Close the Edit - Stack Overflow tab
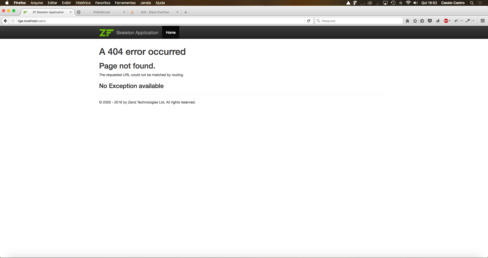This screenshot has height=258, width=488. (177, 12)
